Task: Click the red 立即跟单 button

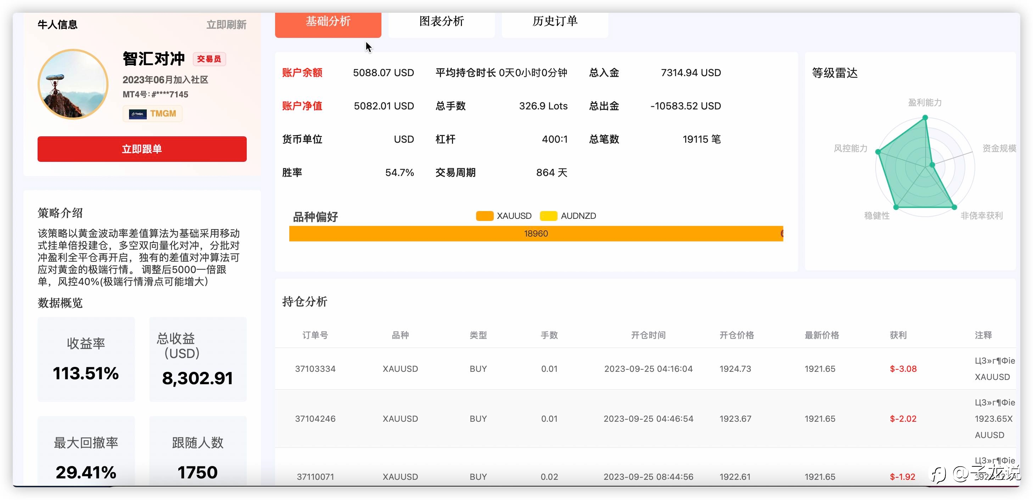Action: 142,149
